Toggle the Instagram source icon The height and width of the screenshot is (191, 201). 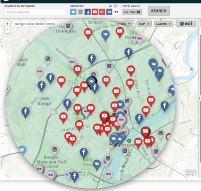[80, 12]
